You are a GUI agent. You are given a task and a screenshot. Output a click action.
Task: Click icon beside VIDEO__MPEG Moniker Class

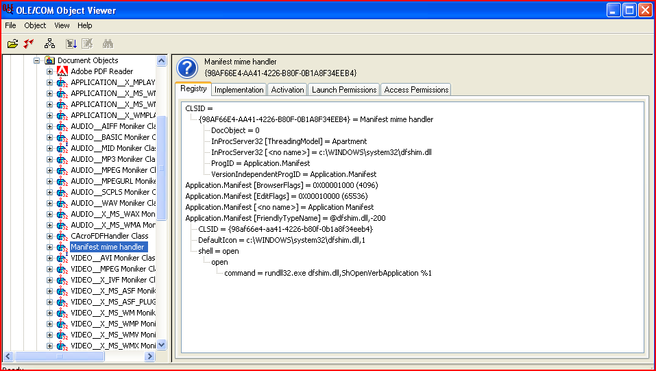[x=62, y=269]
